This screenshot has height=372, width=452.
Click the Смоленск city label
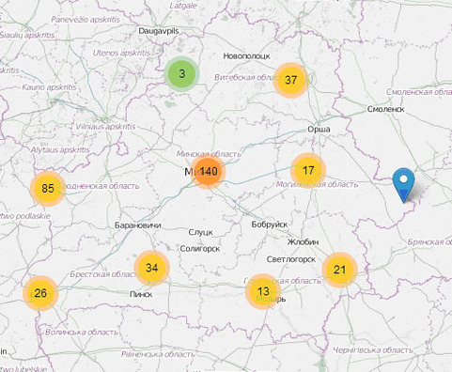385,109
